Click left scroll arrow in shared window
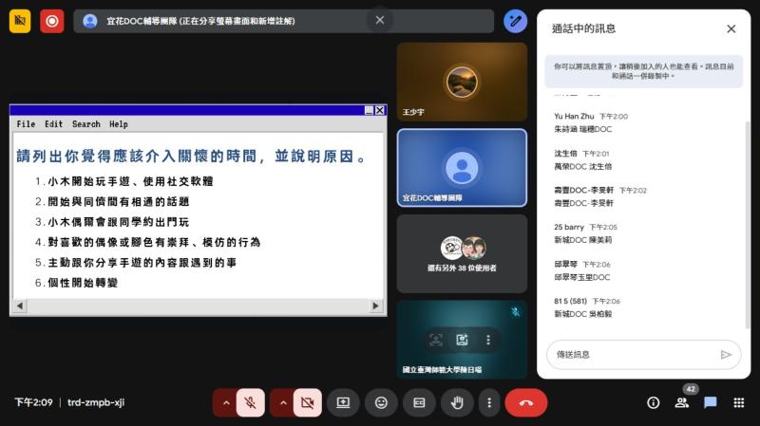The width and height of the screenshot is (760, 426). [x=20, y=306]
